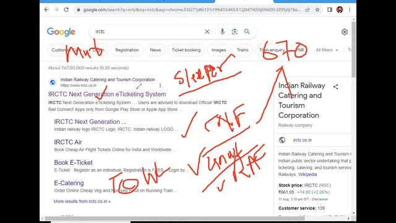Open the irctc.co.in panel link

coord(303,140)
